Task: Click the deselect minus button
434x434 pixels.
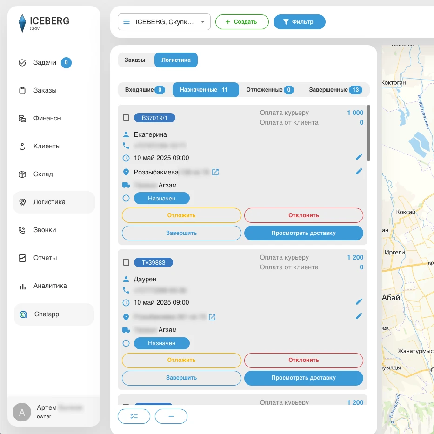Action: [x=171, y=417]
